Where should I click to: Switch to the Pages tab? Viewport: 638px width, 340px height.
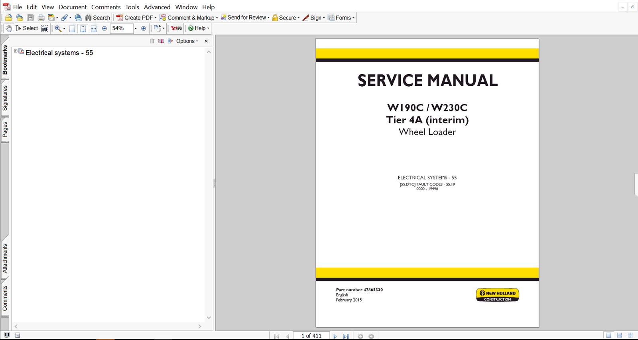tap(5, 130)
